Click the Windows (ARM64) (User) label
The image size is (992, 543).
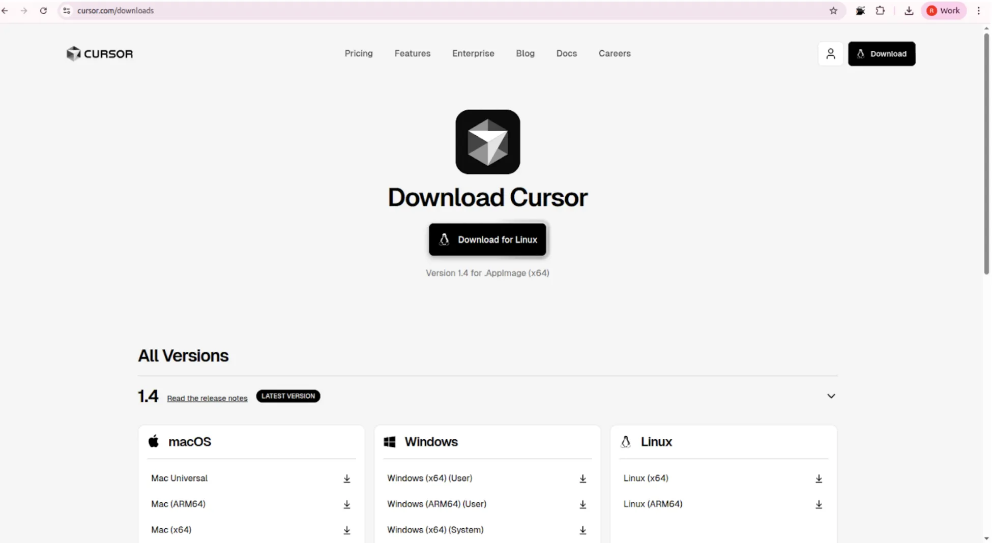pyautogui.click(x=436, y=504)
